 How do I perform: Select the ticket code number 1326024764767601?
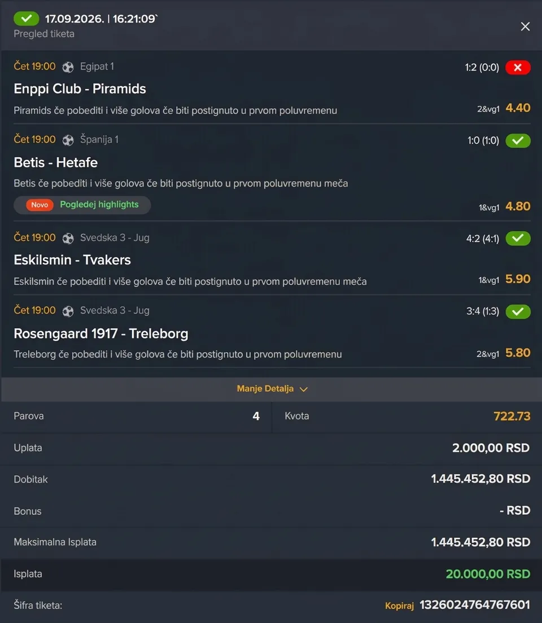click(x=475, y=605)
